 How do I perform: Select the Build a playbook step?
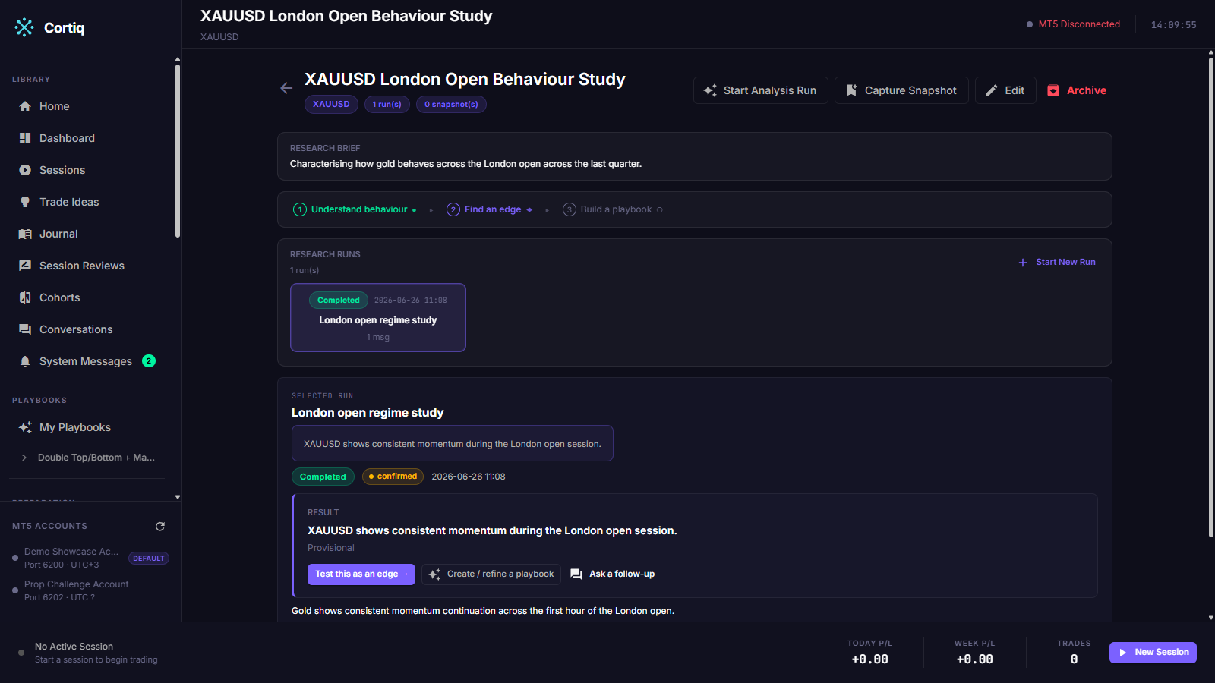click(x=613, y=209)
